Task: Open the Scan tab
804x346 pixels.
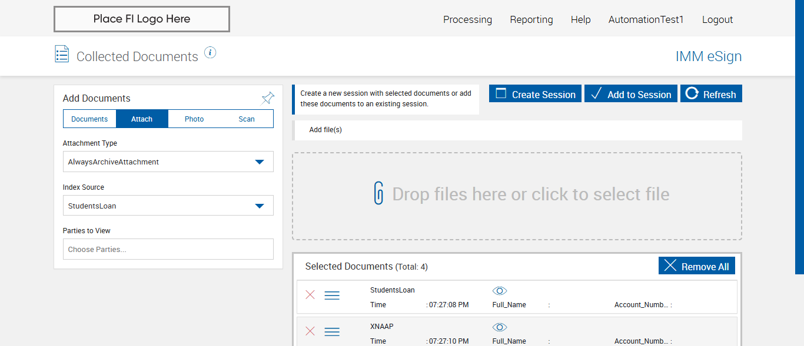Action: click(x=247, y=119)
